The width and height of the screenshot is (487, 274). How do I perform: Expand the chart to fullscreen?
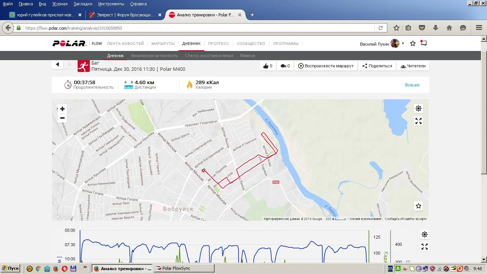click(425, 247)
